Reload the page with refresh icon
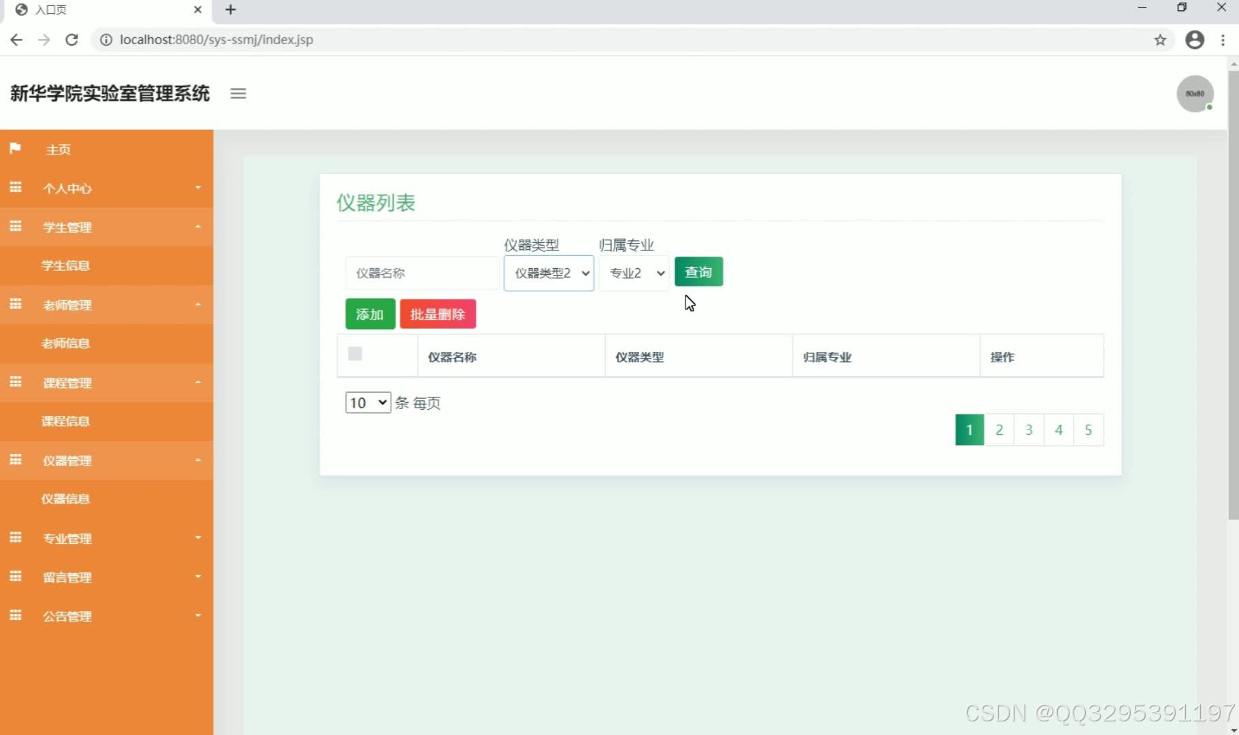The image size is (1239, 735). pos(71,39)
